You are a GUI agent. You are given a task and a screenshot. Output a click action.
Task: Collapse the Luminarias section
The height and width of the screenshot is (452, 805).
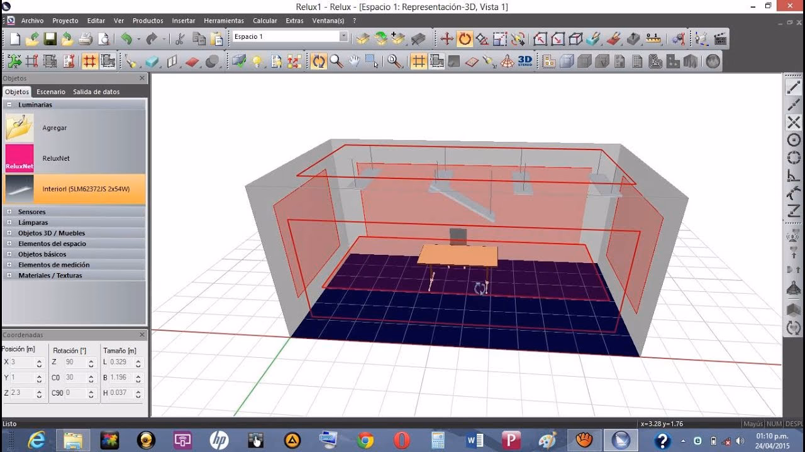[x=9, y=105]
